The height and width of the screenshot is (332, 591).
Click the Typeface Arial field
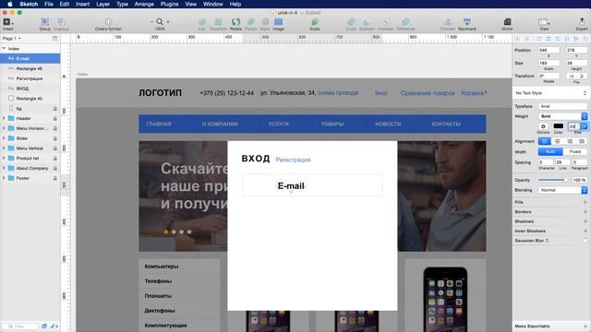(562, 106)
